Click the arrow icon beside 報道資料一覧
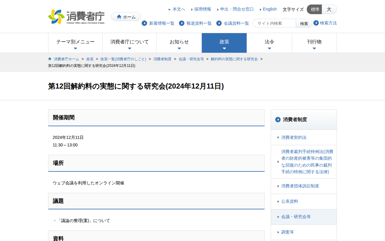 coord(182,23)
